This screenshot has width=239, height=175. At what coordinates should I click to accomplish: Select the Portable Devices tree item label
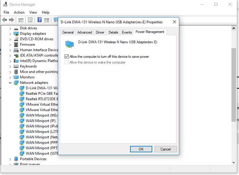(x=33, y=159)
